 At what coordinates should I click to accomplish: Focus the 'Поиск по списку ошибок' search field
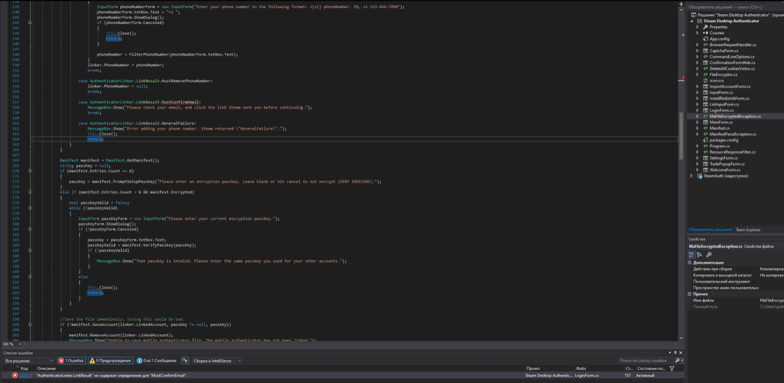(645, 361)
